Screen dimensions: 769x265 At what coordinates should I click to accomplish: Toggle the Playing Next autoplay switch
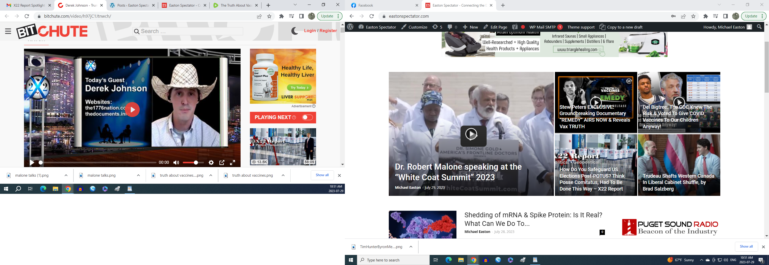[307, 118]
